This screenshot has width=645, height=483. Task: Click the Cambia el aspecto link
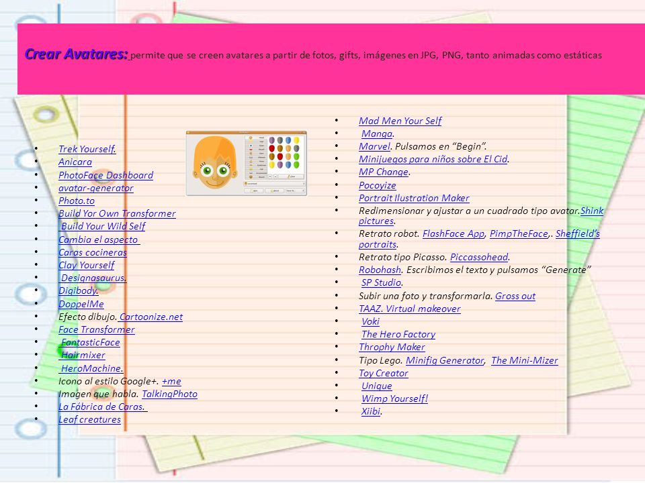point(99,239)
